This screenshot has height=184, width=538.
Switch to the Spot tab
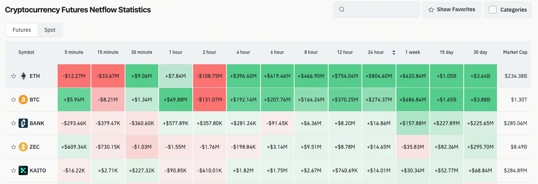50,30
